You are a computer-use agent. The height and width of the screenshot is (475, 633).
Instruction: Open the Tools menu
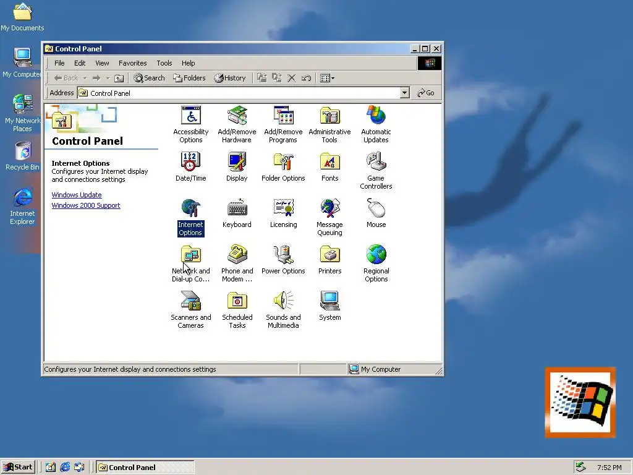pos(164,63)
